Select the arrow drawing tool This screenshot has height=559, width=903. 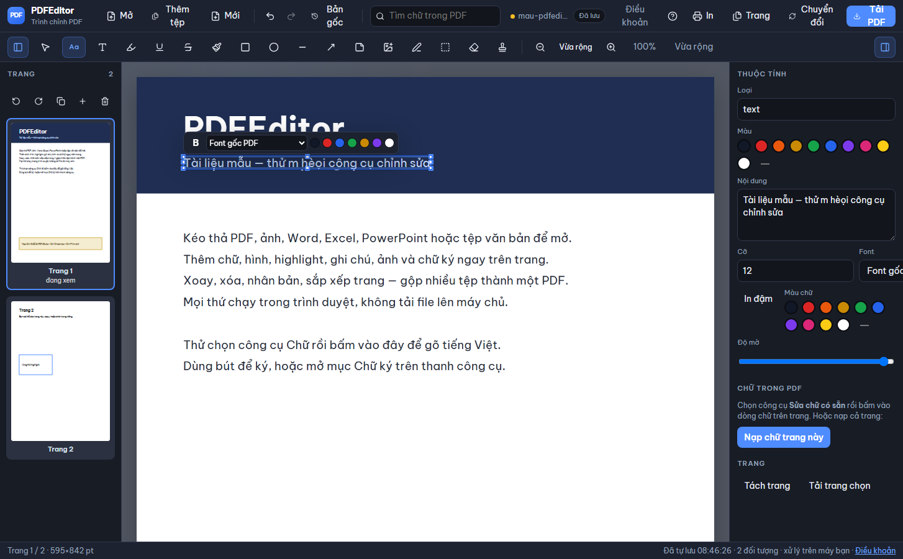point(331,47)
